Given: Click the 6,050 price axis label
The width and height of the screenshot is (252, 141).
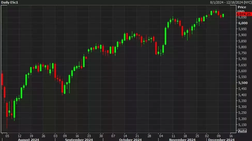Looking at the screenshot, I should [x=242, y=17].
